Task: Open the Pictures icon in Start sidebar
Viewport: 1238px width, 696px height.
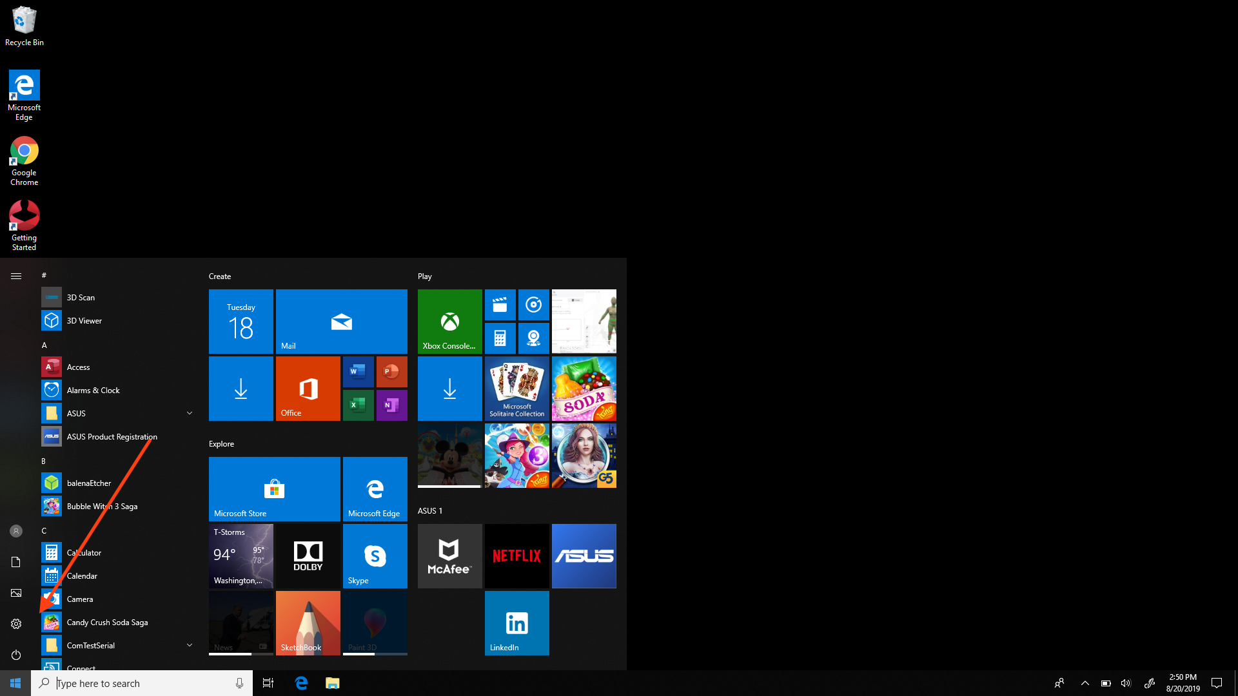Action: tap(16, 593)
